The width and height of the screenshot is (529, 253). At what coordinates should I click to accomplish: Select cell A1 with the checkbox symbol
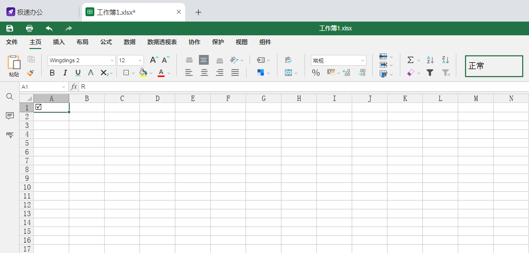[52, 107]
